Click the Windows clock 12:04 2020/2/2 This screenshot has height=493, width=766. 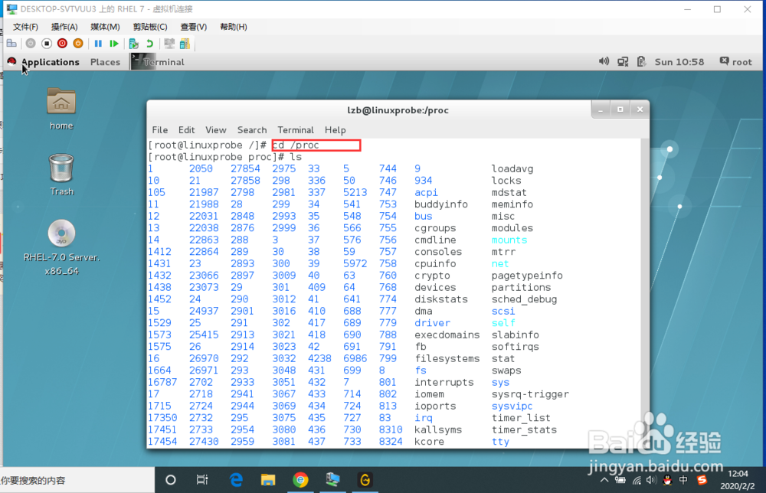click(x=738, y=480)
